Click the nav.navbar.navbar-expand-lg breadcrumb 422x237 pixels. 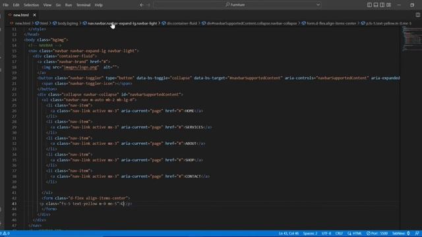(123, 24)
